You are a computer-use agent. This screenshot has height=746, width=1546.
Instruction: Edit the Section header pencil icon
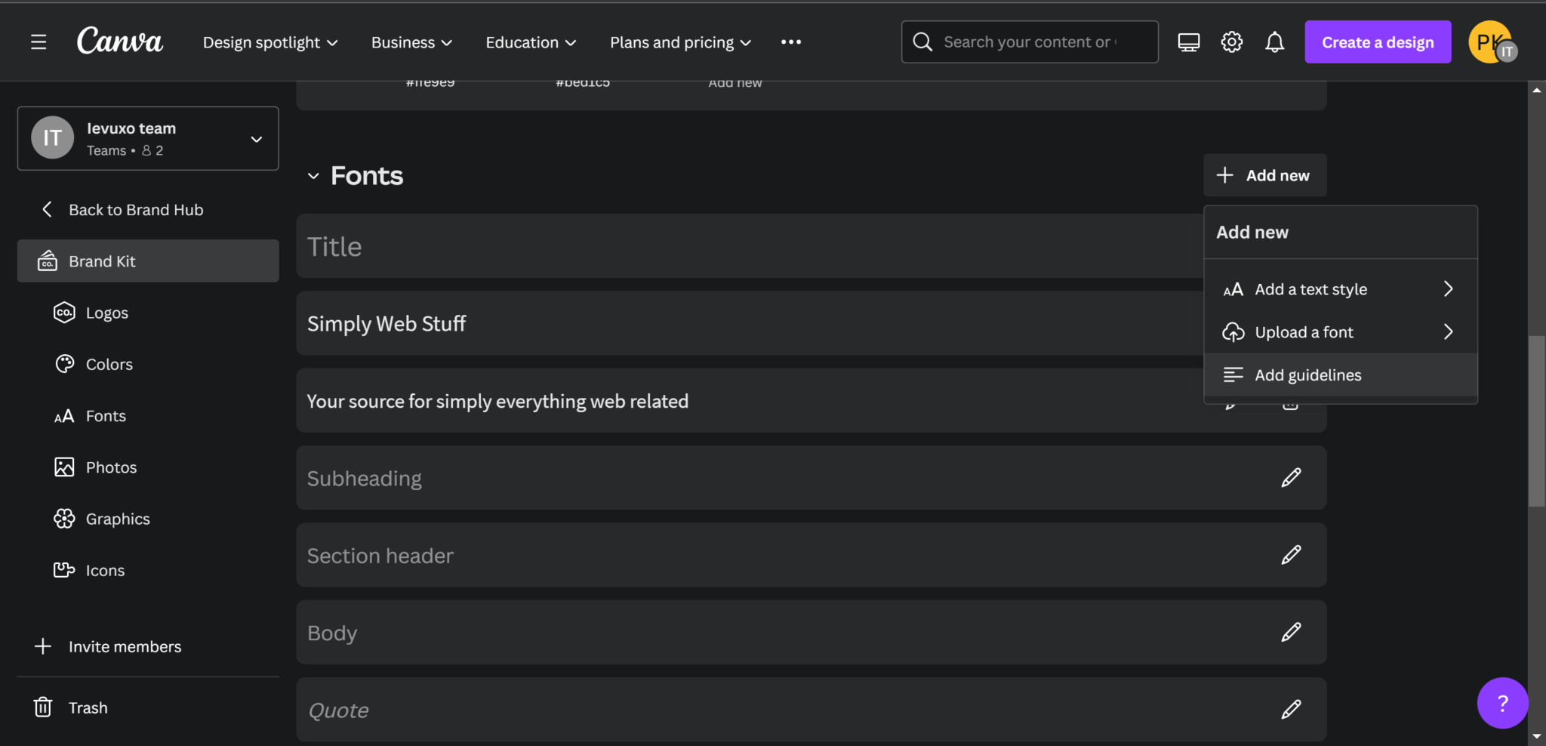[1291, 555]
